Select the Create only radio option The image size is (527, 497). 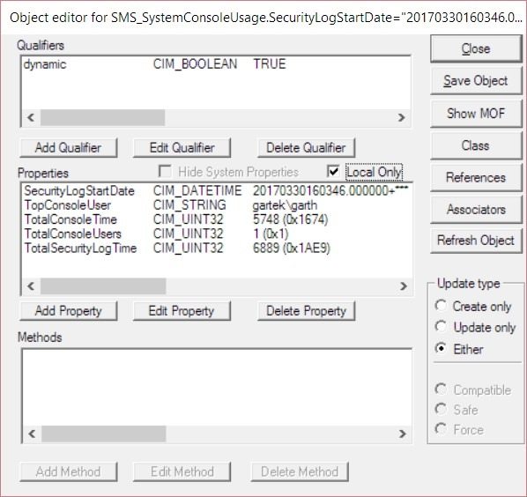click(x=441, y=306)
